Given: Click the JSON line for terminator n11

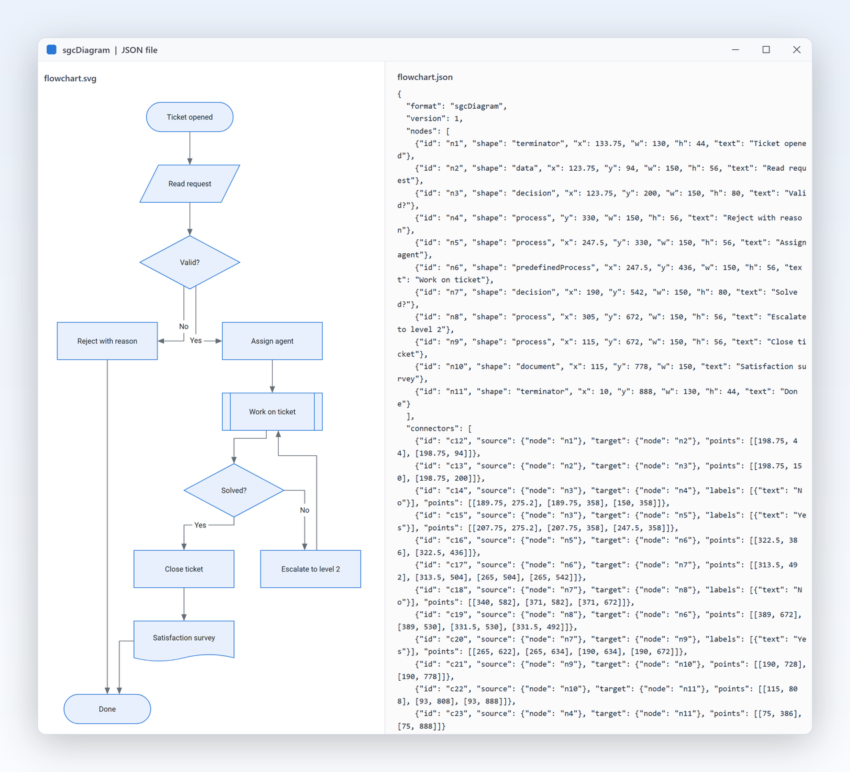Looking at the screenshot, I should click(x=597, y=397).
